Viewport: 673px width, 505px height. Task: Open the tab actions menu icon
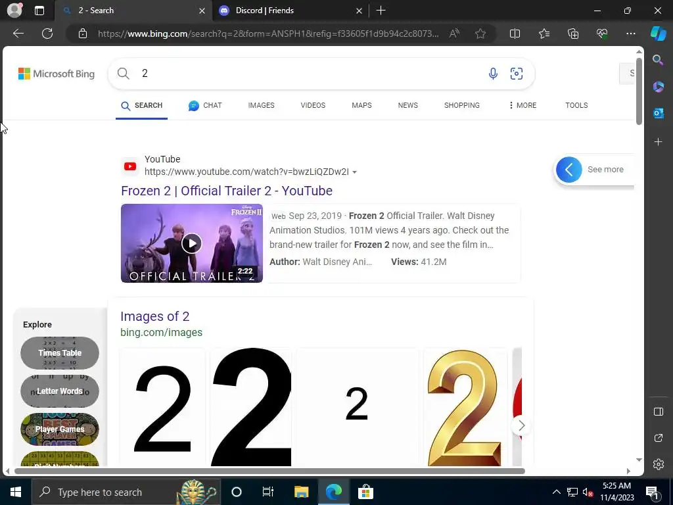(39, 11)
